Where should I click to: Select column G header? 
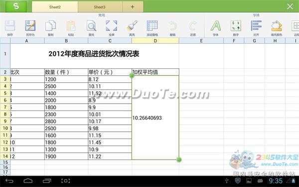point(254,41)
